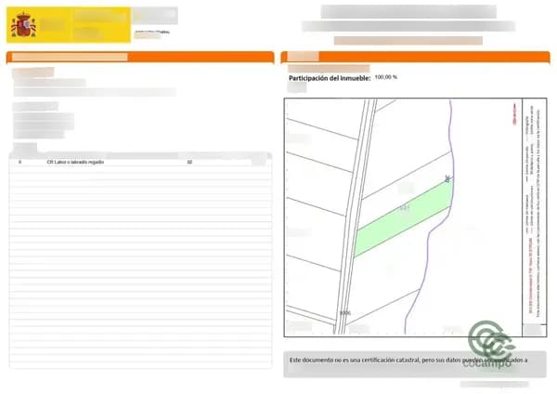Click the 'Este documento no es una certificación' notice
Screen dimensions: 557x394
click(x=408, y=361)
